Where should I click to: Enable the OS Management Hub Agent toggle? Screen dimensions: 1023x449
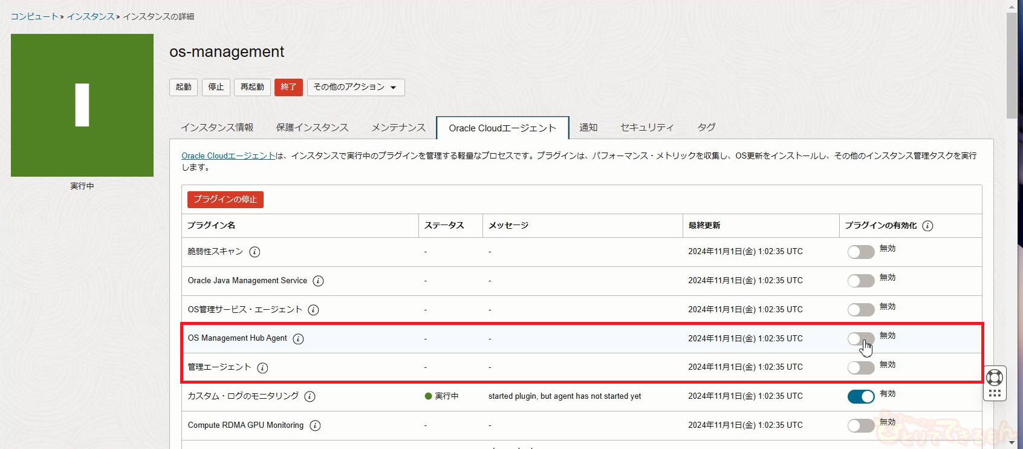(861, 339)
